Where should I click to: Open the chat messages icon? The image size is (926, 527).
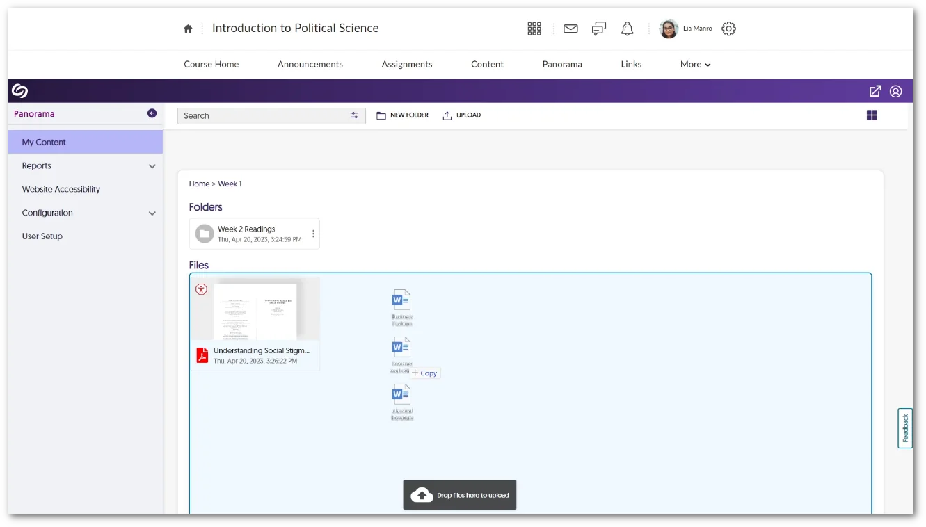coord(598,29)
